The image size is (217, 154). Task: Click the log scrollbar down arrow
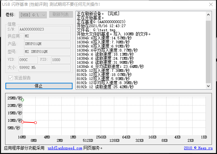tap(208, 86)
